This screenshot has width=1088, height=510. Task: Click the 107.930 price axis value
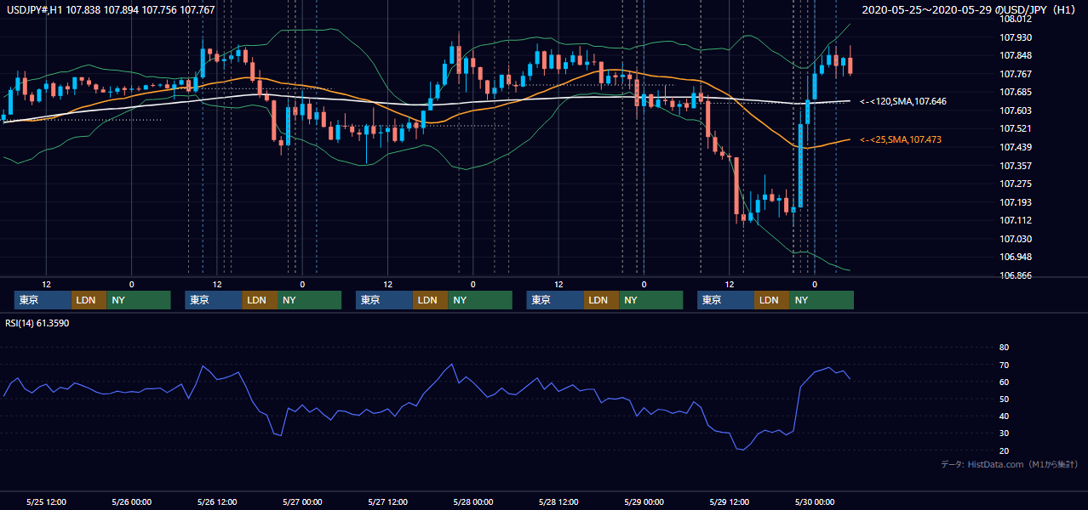[x=1015, y=37]
